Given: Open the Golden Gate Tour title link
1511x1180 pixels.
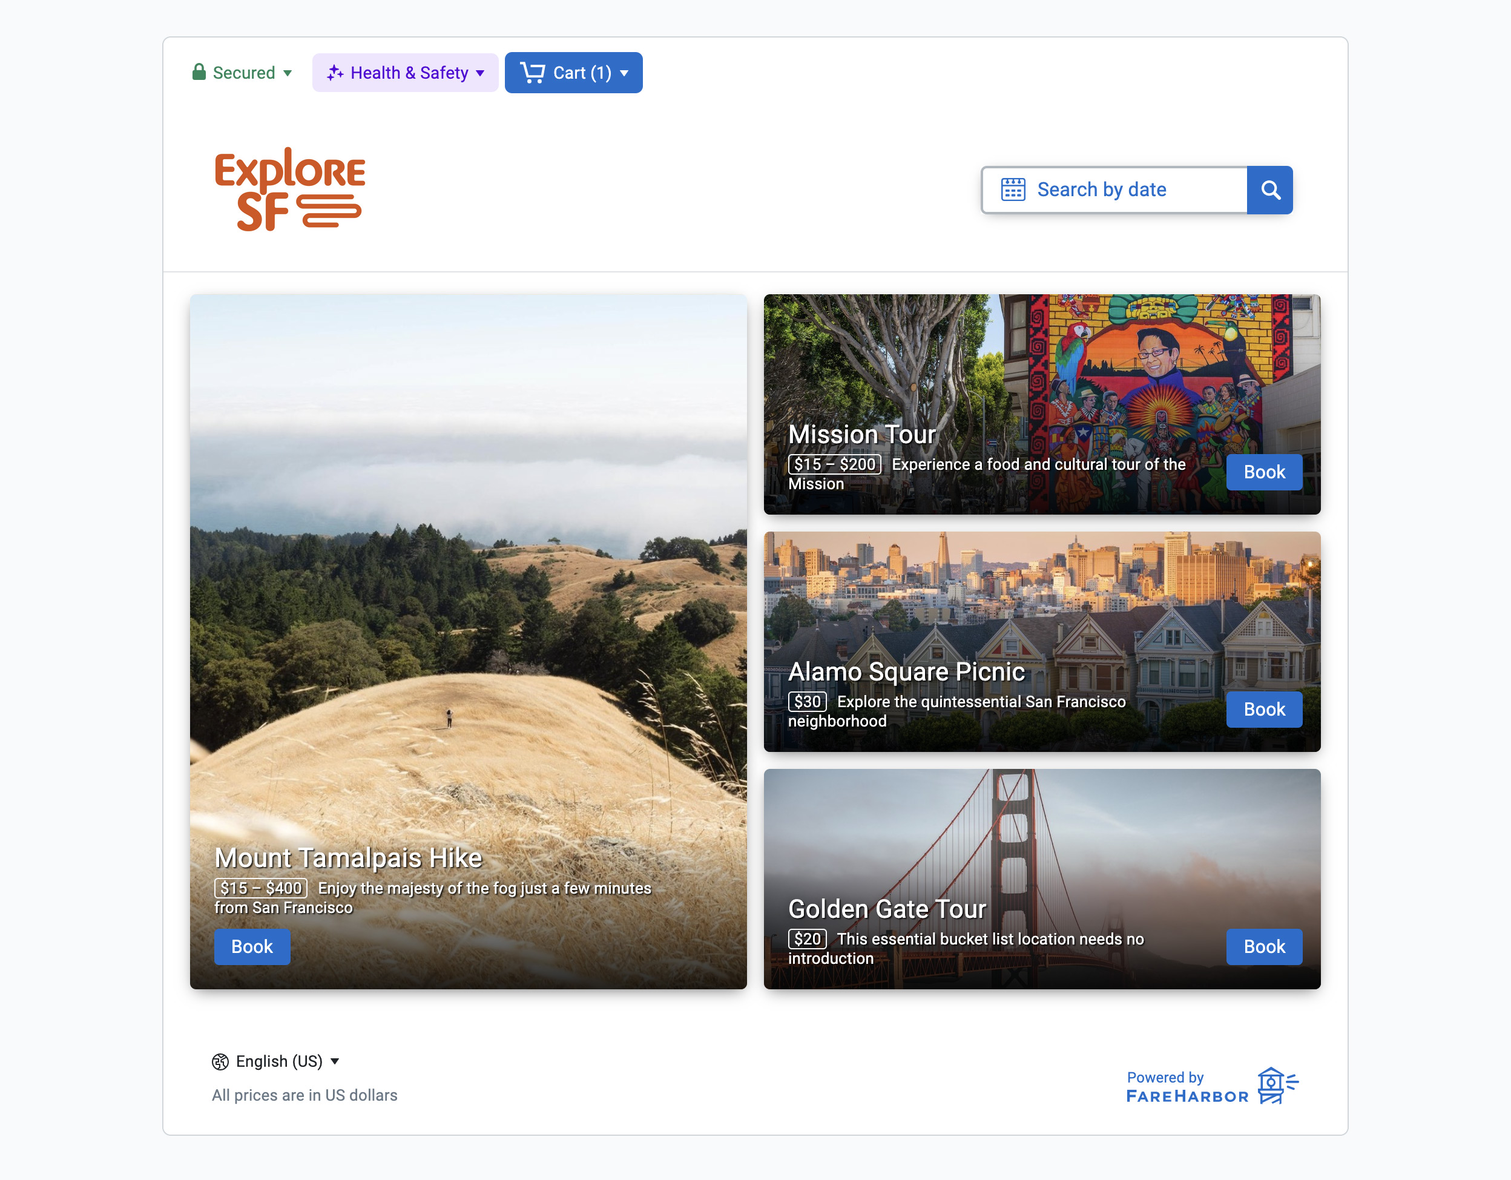Looking at the screenshot, I should pyautogui.click(x=886, y=909).
